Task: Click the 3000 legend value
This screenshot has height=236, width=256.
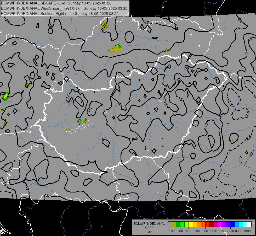Action: click(239, 231)
